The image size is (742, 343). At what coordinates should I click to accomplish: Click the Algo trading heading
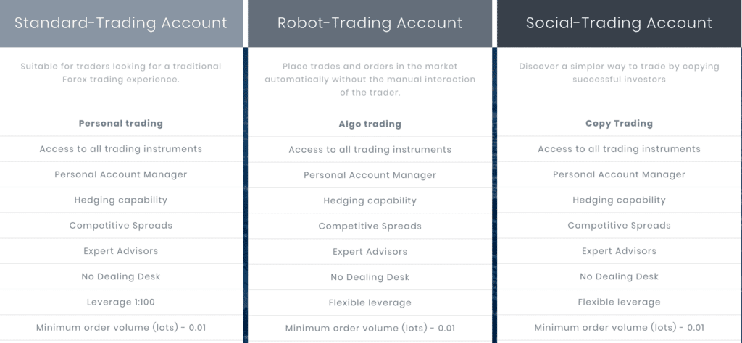pyautogui.click(x=370, y=124)
